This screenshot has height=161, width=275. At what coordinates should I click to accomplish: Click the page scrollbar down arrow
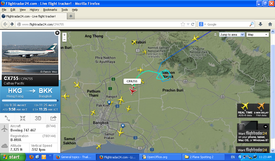(273, 151)
